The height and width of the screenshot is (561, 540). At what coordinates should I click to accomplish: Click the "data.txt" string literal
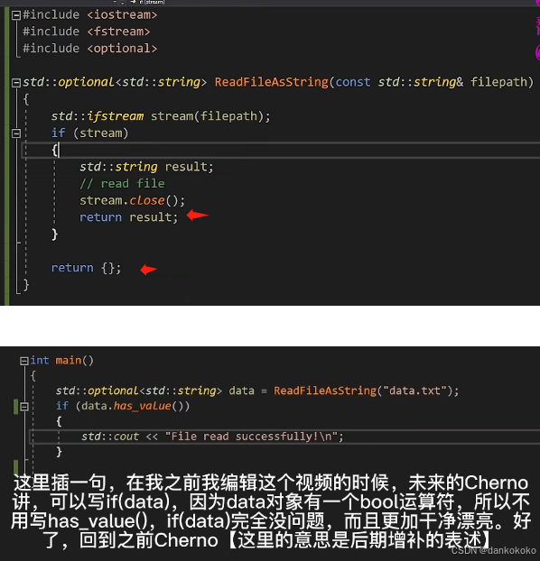415,391
